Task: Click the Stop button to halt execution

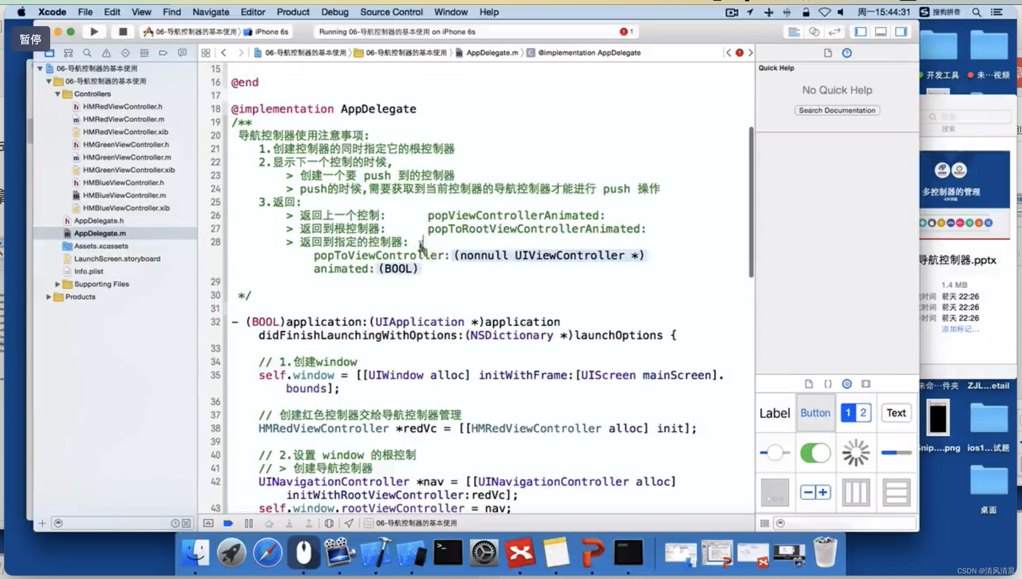Action: (123, 32)
